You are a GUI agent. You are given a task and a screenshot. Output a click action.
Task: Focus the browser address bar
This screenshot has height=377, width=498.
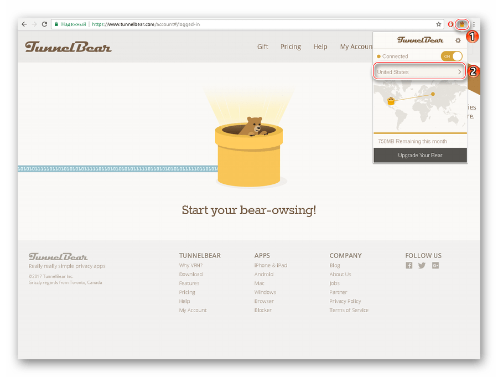coord(249,24)
